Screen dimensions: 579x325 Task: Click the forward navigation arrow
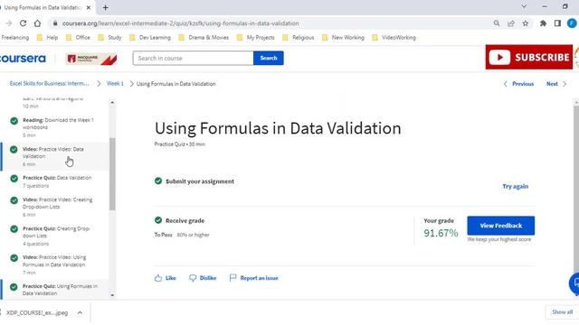9,23
